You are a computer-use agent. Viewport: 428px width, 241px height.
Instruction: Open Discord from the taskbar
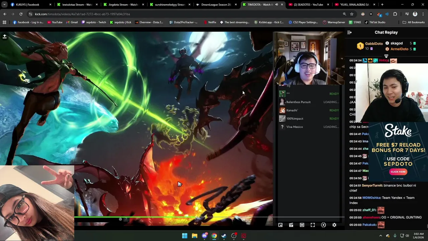click(x=204, y=236)
